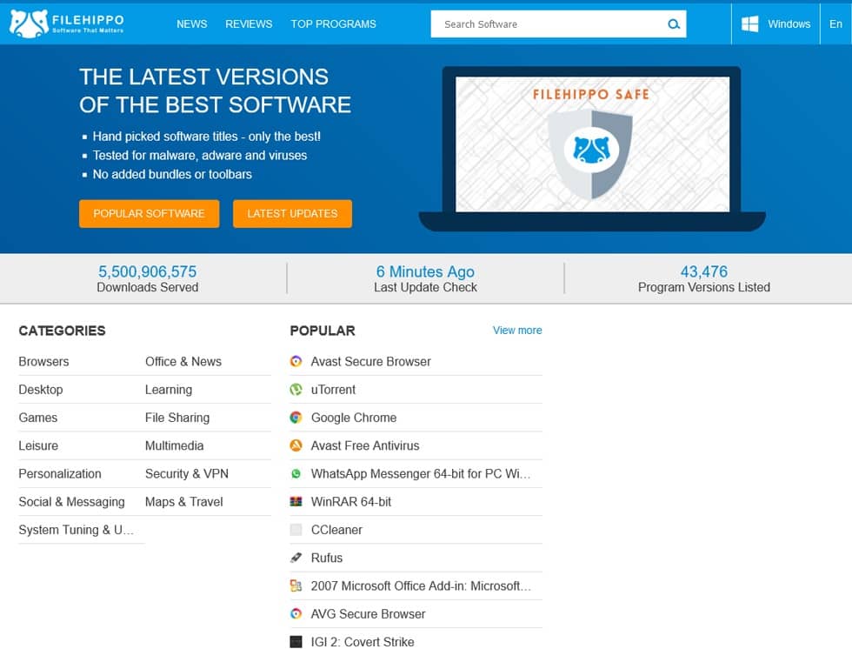This screenshot has height=649, width=852.
Task: Click the WhatsApp Messenger icon
Action: (296, 474)
